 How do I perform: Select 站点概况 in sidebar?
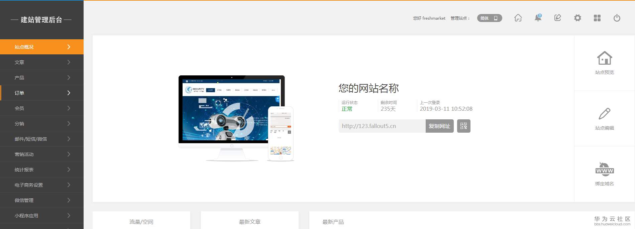click(42, 47)
